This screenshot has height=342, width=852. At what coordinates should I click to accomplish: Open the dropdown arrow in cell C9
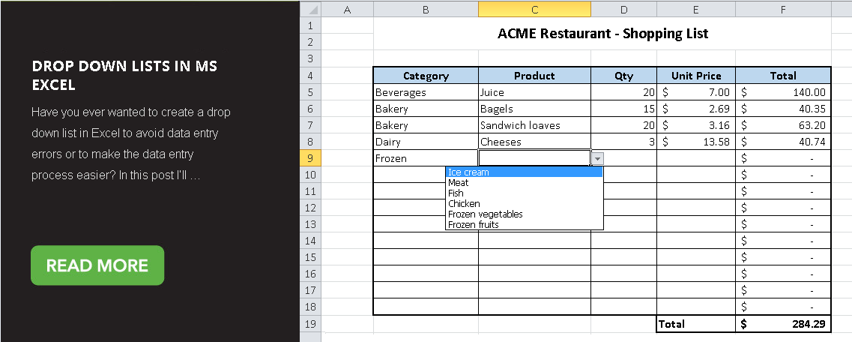click(x=598, y=158)
